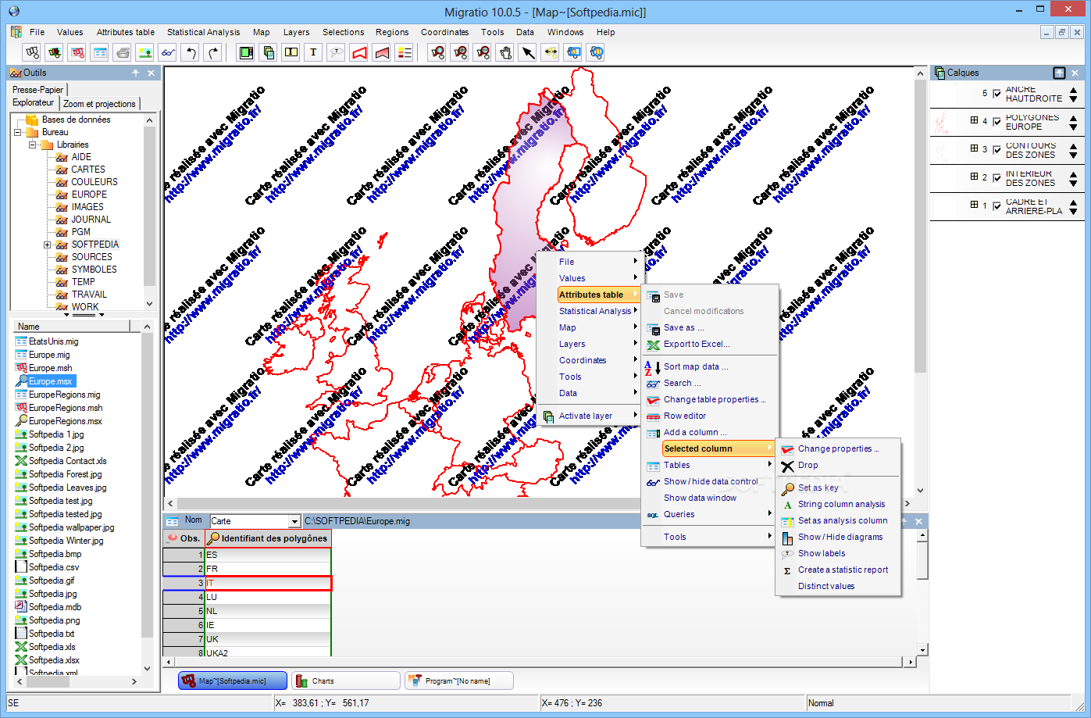Expand the SOFTPEDIA folder in tree

(48, 245)
